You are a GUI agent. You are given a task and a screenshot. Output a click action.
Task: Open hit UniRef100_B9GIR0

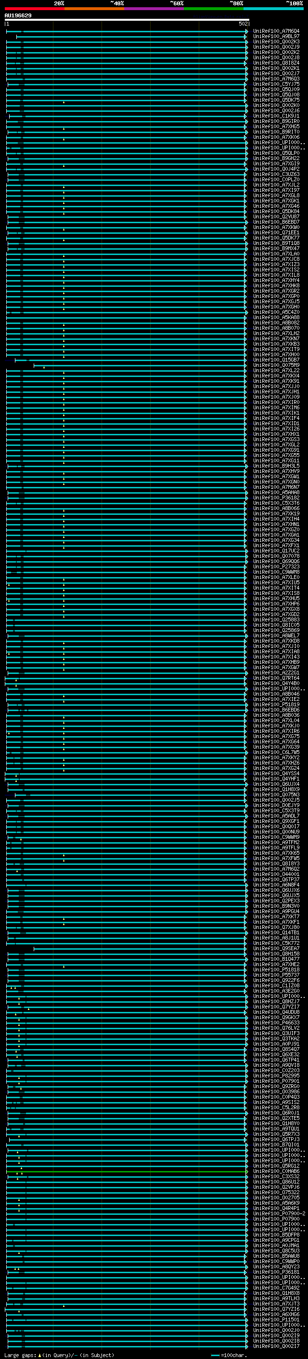tap(276, 121)
